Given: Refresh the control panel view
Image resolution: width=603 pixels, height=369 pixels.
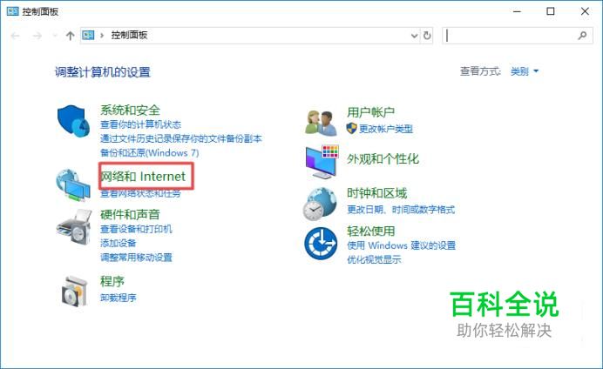Looking at the screenshot, I should 427,36.
